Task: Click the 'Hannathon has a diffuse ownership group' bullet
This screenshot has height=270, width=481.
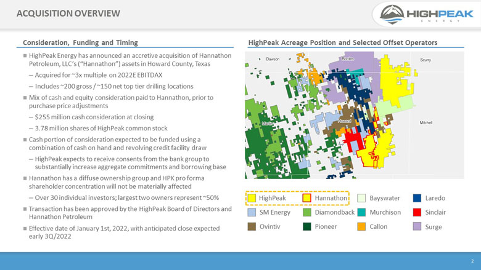Action: tap(117, 182)
